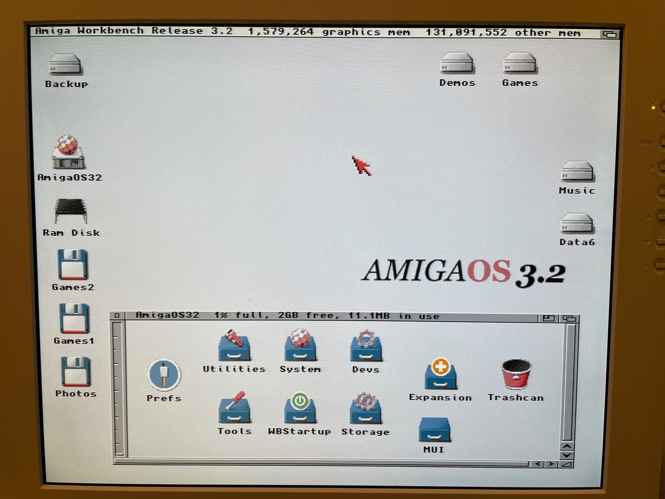Screen dimensions: 665x499
Task: Select the Games2 floppy disk icon
Action: [x=72, y=265]
